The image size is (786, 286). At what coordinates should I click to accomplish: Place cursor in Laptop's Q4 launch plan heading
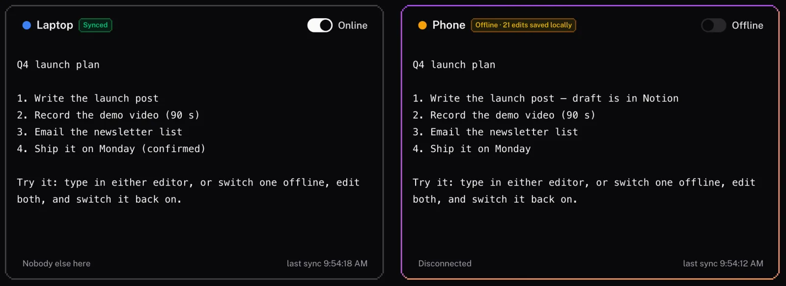pyautogui.click(x=58, y=65)
